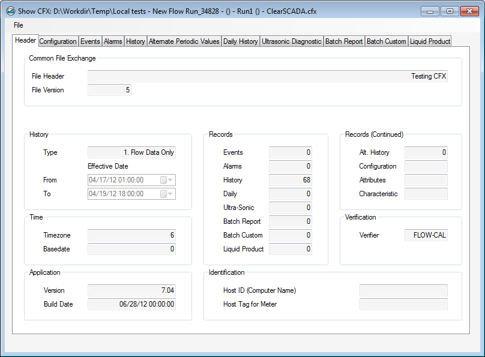
Task: Select the Batch Custom tab
Action: (386, 41)
